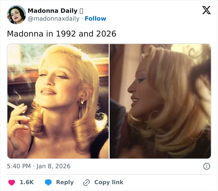This screenshot has width=218, height=191.
Task: Click the "Jan 8, 2026" date
Action: coord(53,166)
